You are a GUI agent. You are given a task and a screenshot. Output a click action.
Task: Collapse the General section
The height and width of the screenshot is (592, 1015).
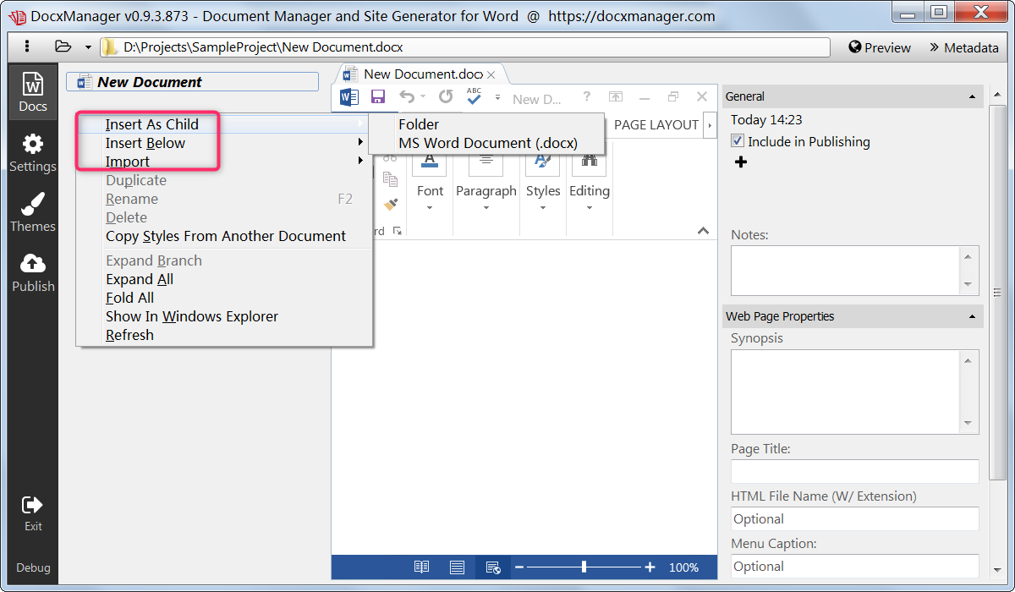click(x=971, y=96)
